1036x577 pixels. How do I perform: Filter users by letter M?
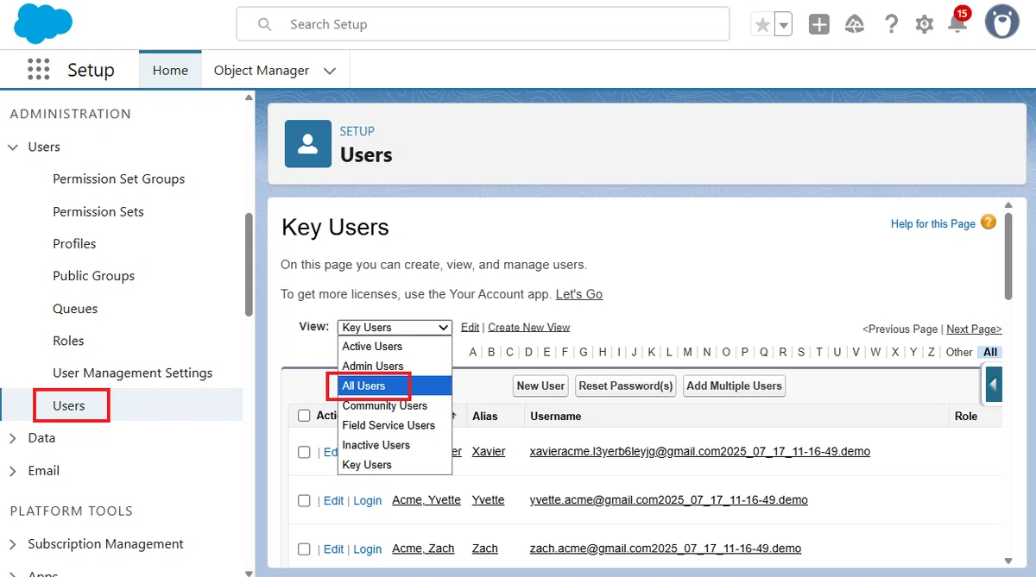(x=687, y=352)
